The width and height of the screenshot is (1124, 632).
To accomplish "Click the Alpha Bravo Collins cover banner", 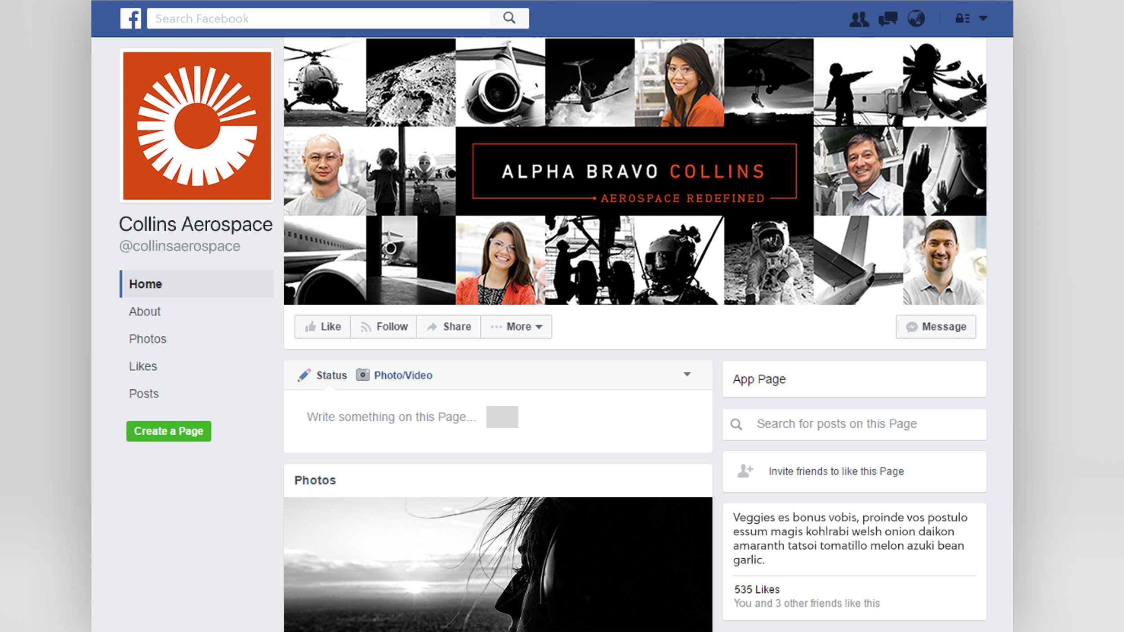I will 634,171.
